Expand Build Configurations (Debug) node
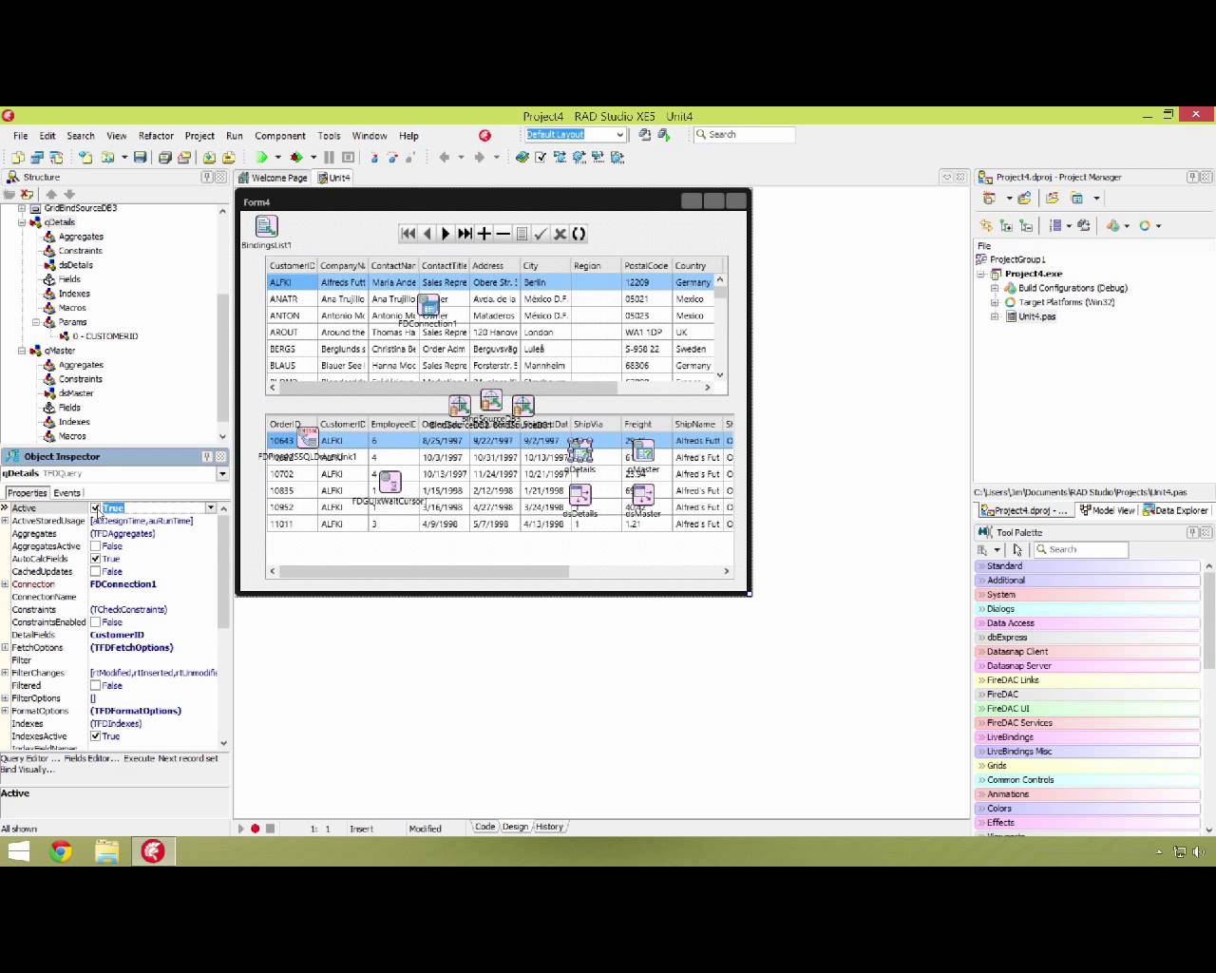The height and width of the screenshot is (973, 1216). 995,288
